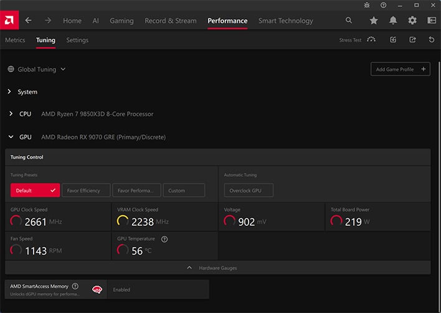
Task: Switch to the Settings sub-tab
Action: click(x=77, y=40)
